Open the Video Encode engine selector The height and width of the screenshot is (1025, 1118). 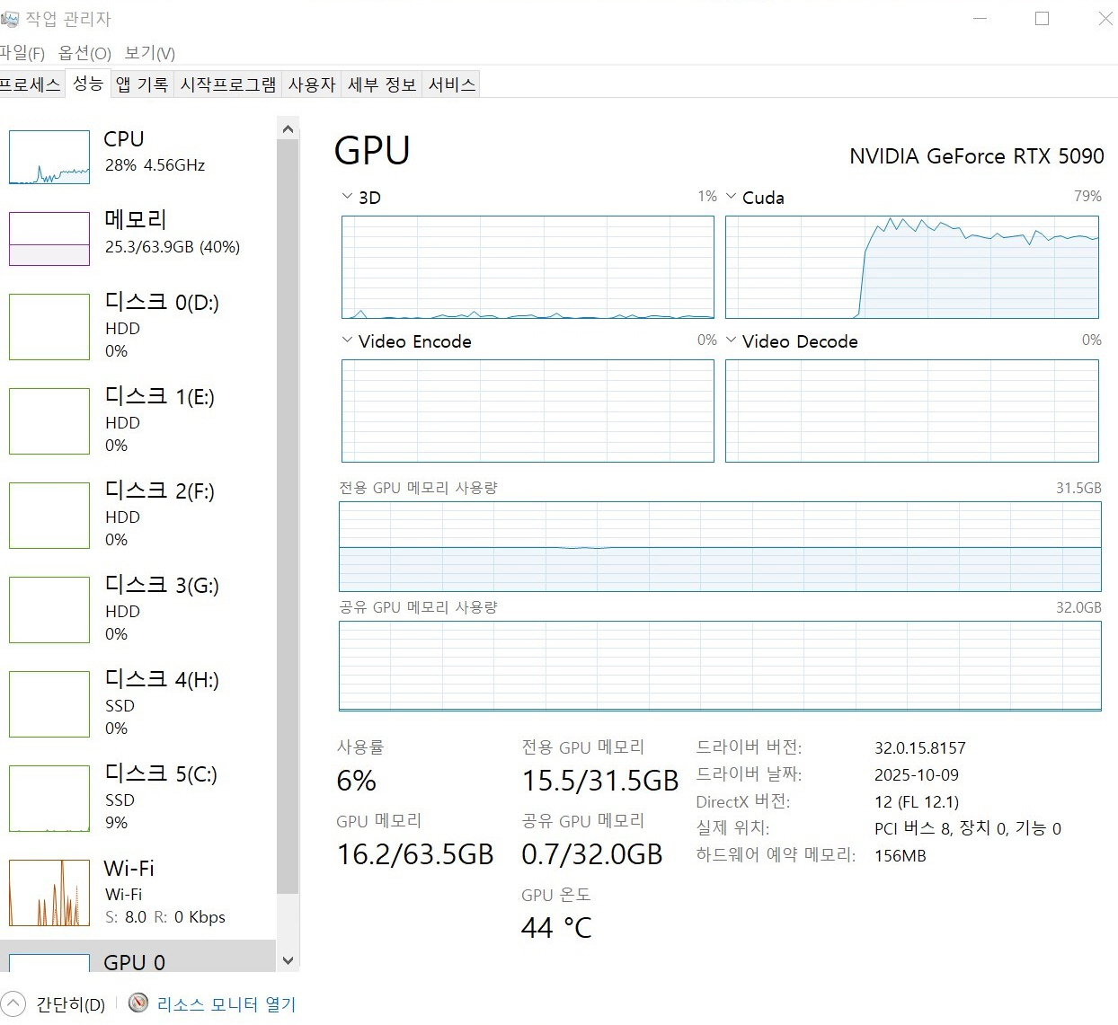click(x=345, y=340)
